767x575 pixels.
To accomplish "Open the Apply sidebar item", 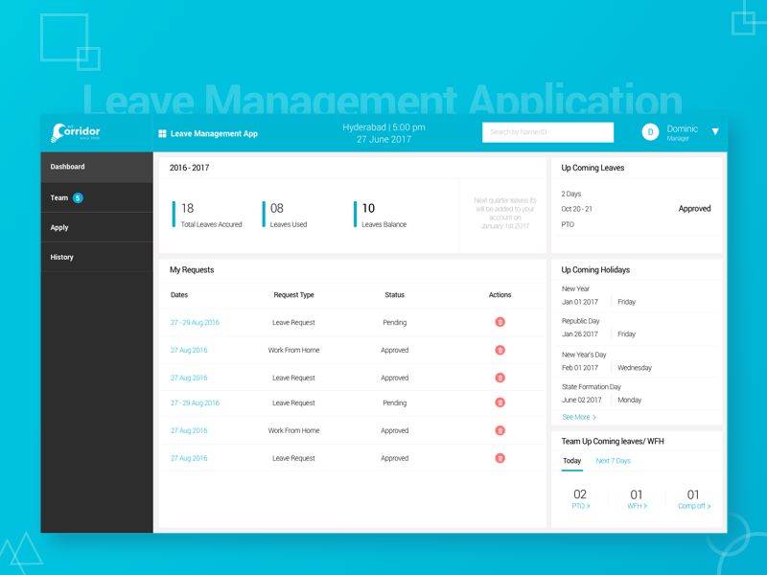I will click(97, 227).
